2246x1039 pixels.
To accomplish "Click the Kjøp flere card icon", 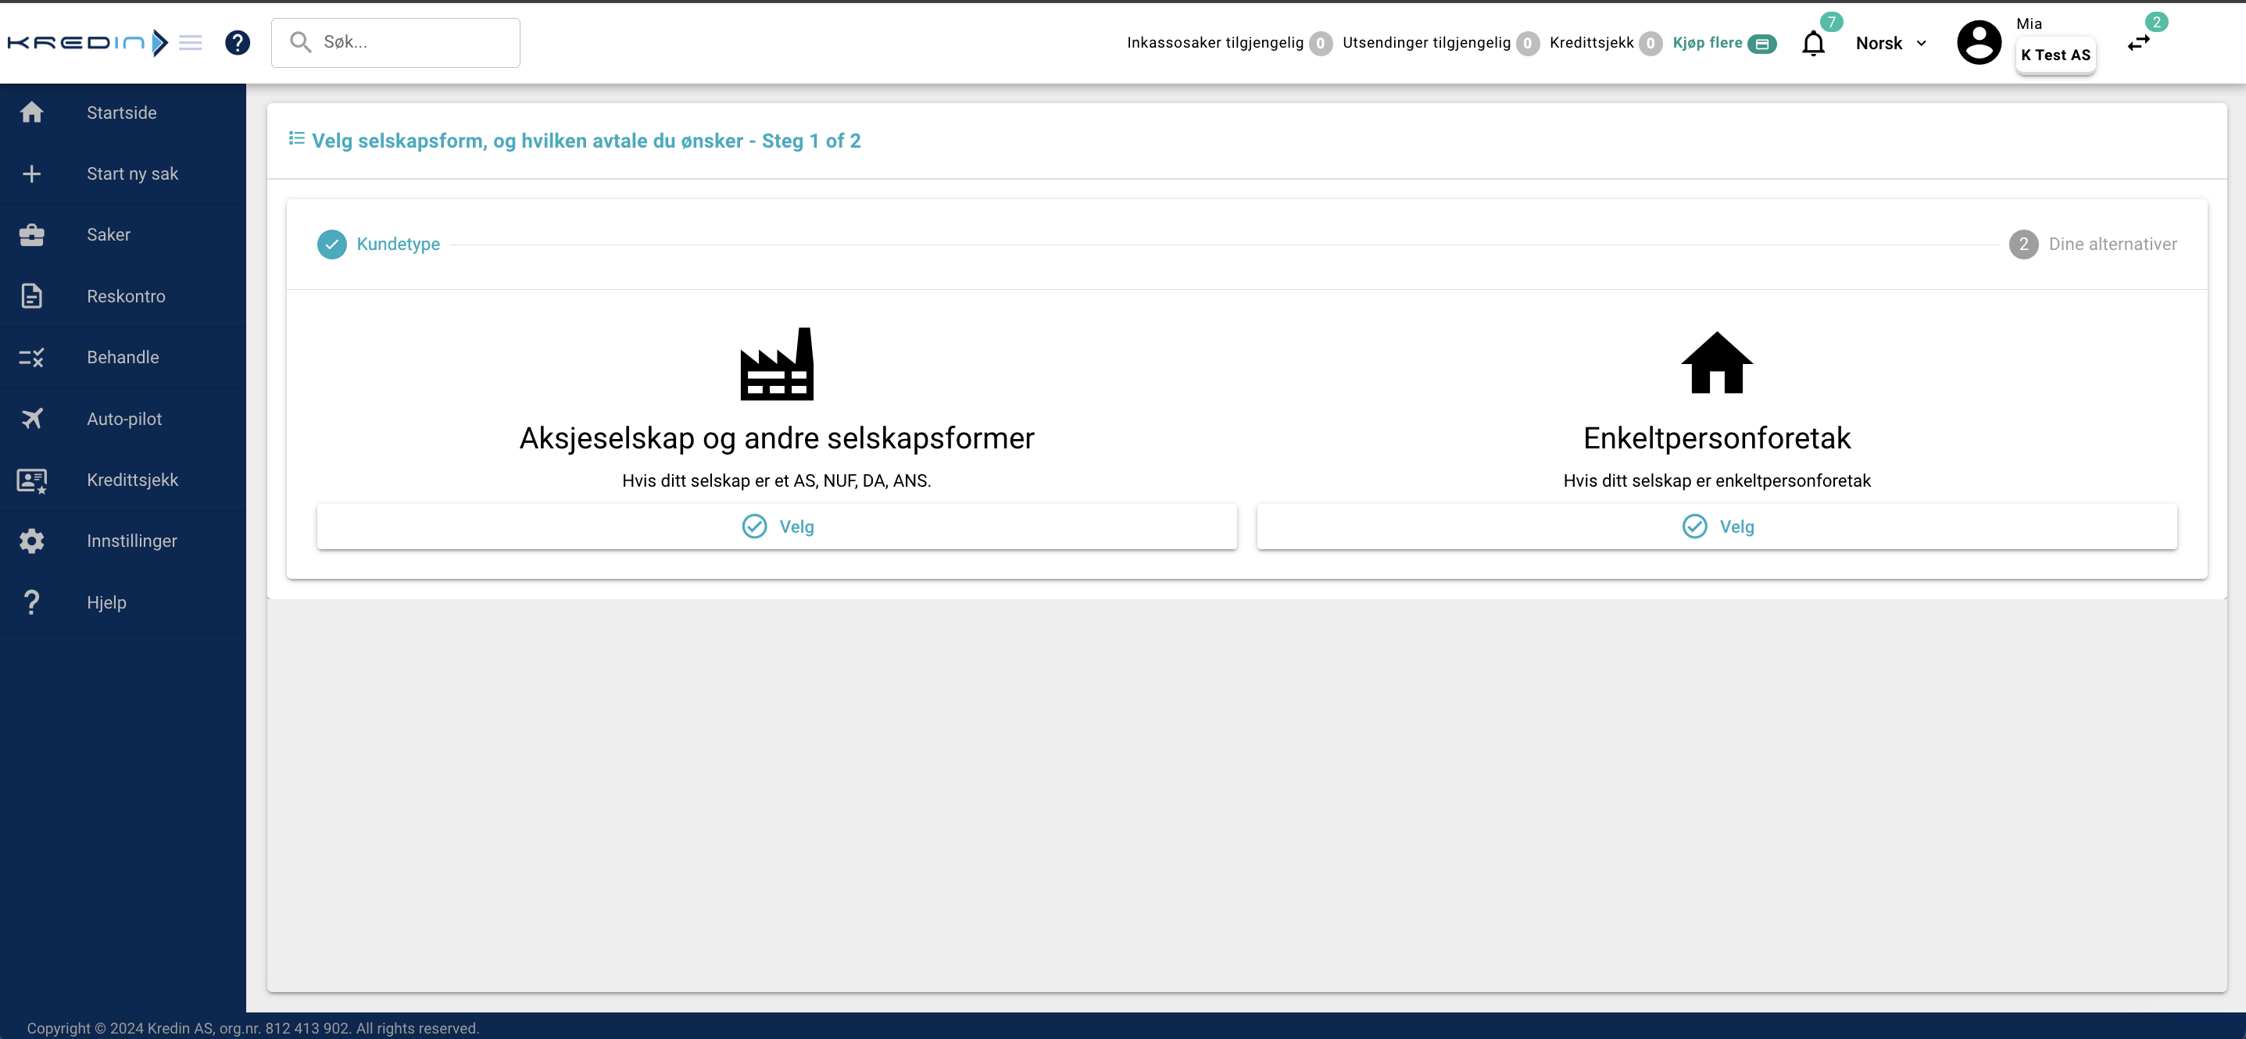I will click(1762, 44).
